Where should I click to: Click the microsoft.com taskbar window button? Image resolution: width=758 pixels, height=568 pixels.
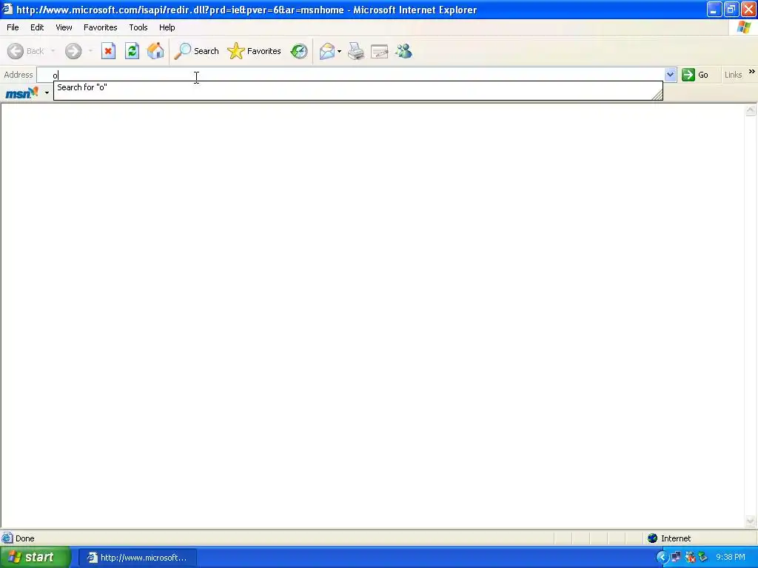click(x=138, y=558)
